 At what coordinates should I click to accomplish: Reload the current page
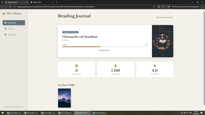10,7
